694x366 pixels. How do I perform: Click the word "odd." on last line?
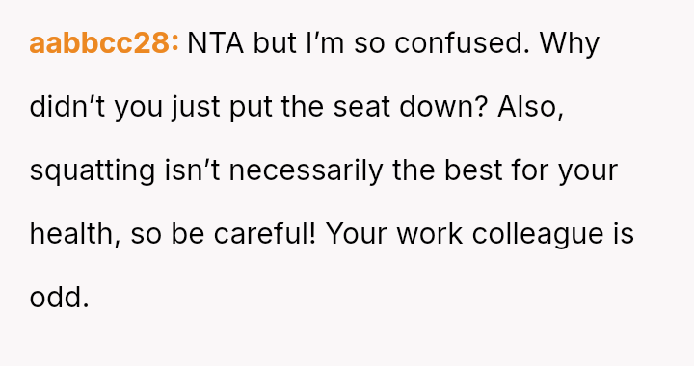pos(60,298)
